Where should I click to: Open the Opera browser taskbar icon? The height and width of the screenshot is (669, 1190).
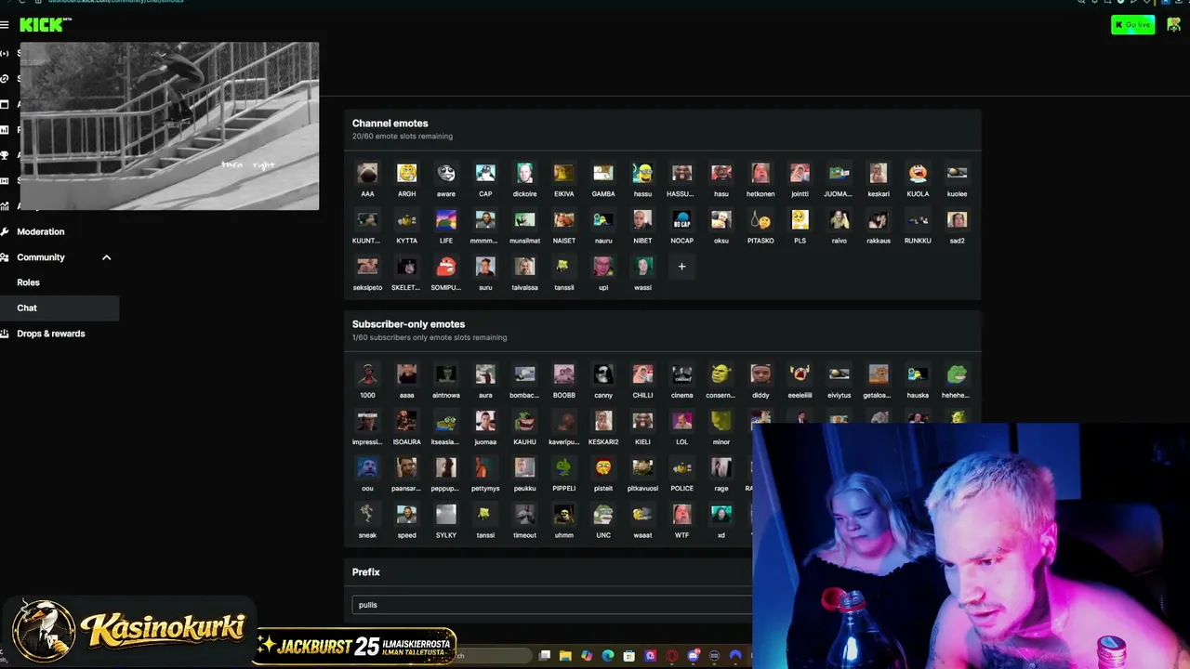(x=672, y=656)
